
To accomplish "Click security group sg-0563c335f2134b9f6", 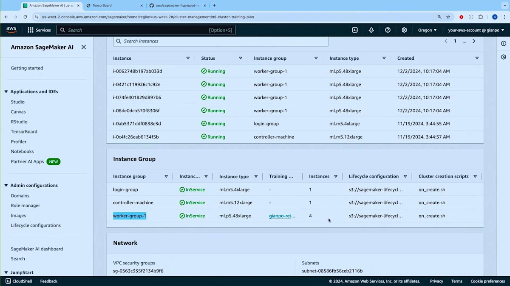I will tap(138, 271).
